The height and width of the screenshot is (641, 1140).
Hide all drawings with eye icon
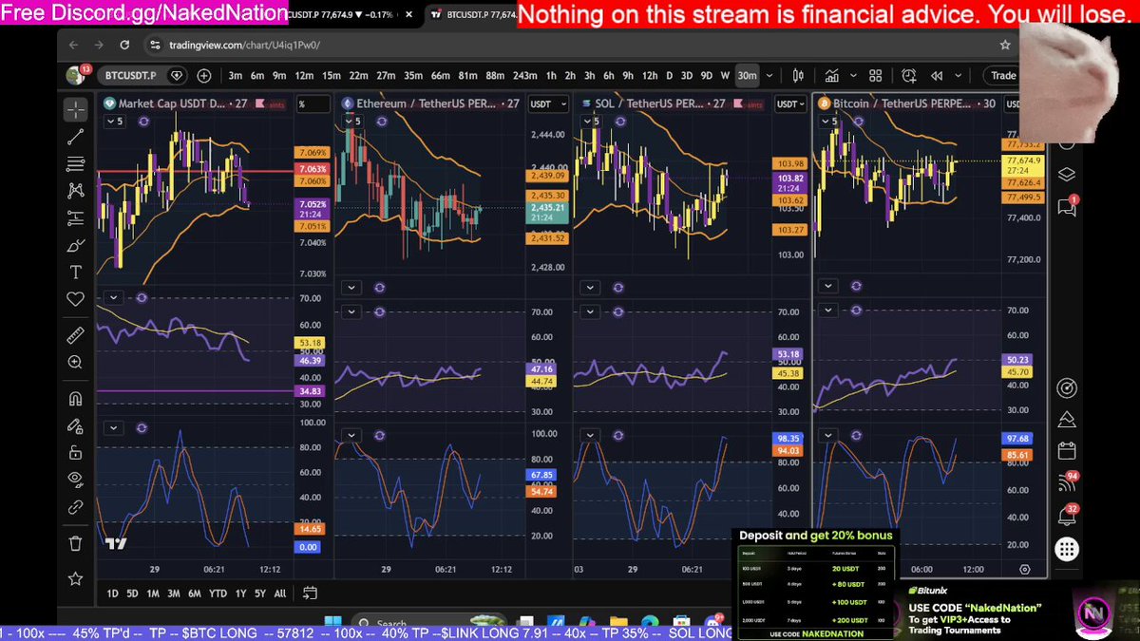[75, 480]
